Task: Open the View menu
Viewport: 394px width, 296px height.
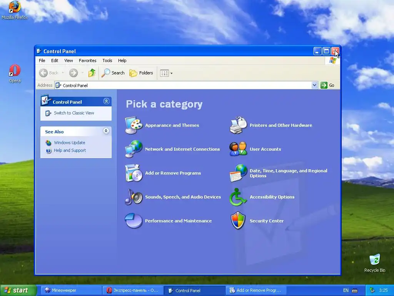Action: [68, 61]
